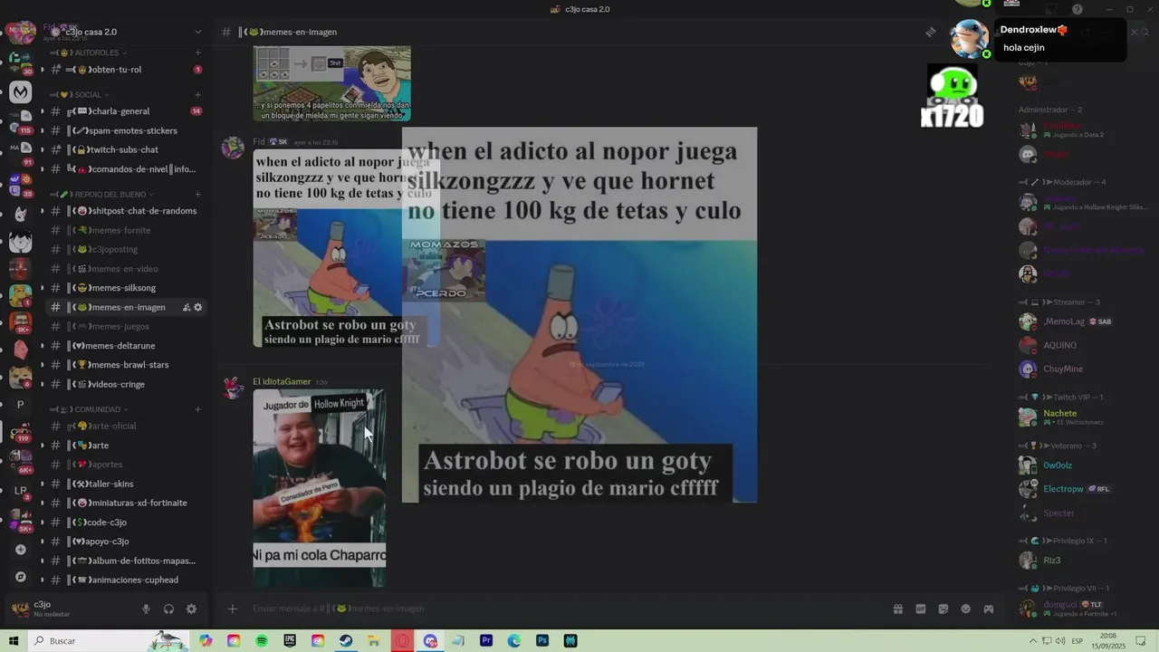Open Discover servers compass icon
This screenshot has height=652, width=1159.
pos(21,577)
